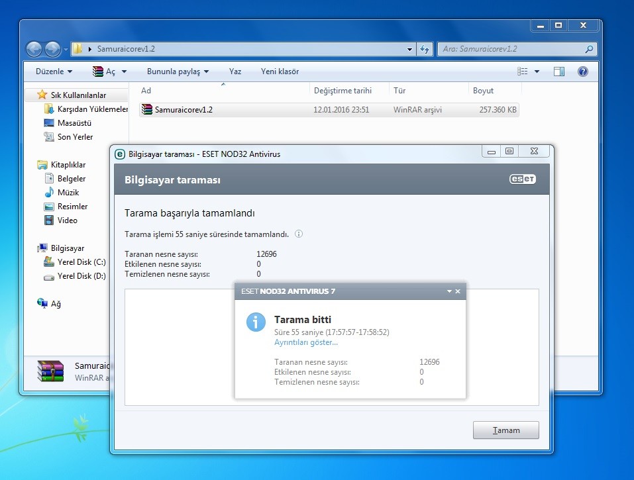Maximize the ESET scan window
This screenshot has height=480, width=634.
(509, 151)
